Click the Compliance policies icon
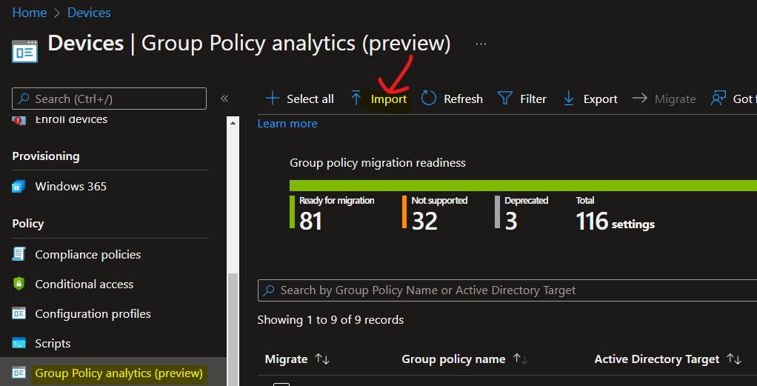757x386 pixels. [x=19, y=255]
